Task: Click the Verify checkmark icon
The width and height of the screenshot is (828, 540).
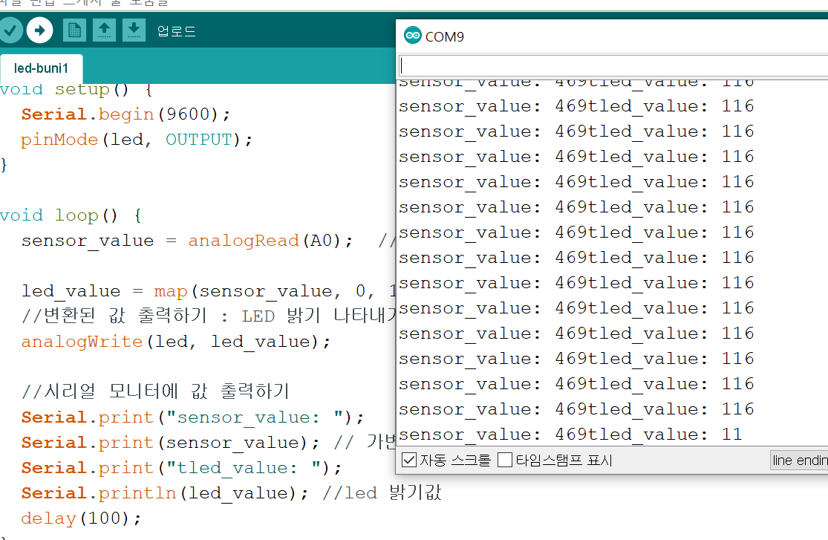Action: tap(10, 30)
